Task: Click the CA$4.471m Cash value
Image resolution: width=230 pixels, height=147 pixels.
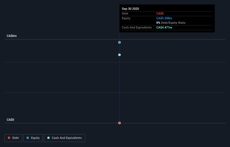Action: (164, 27)
